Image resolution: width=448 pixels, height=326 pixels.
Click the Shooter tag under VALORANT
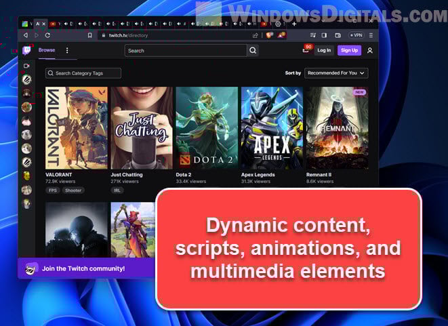tap(73, 190)
